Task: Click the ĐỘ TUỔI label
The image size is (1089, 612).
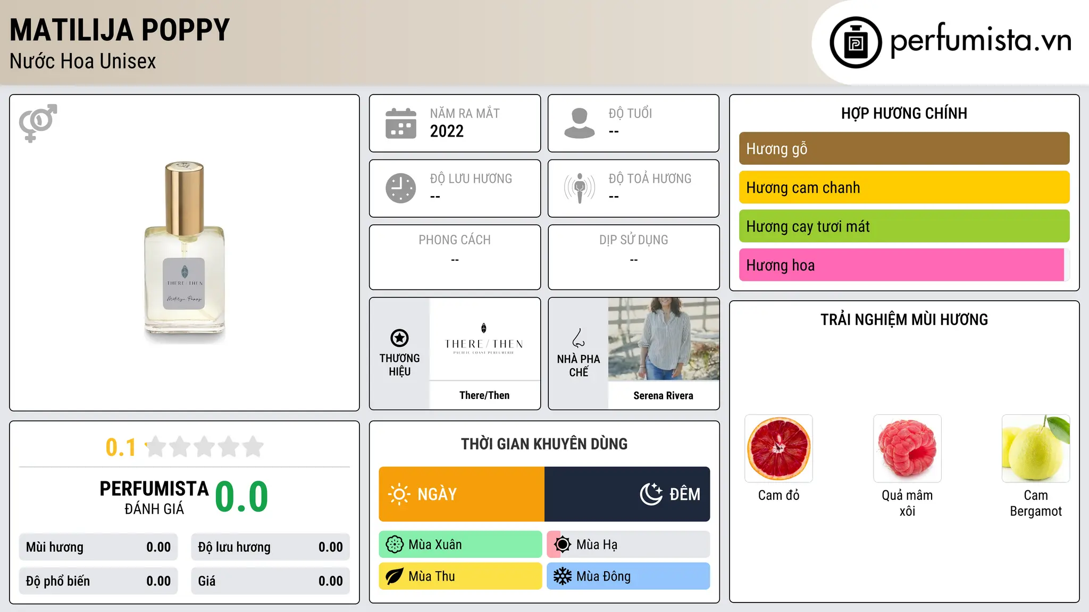Action: [x=630, y=113]
